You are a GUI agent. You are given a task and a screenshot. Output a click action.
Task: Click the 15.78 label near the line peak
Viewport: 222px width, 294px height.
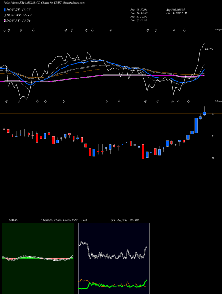(x=209, y=49)
